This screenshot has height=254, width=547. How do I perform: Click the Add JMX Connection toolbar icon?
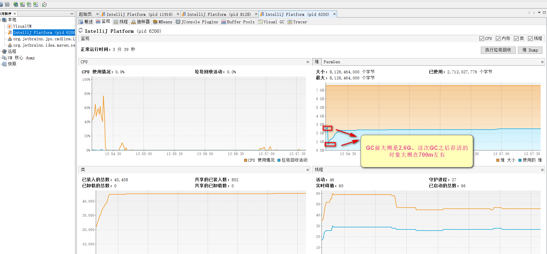pyautogui.click(x=22, y=4)
